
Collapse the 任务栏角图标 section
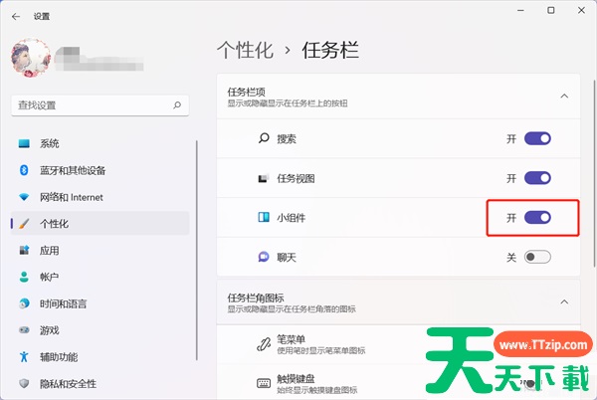564,301
